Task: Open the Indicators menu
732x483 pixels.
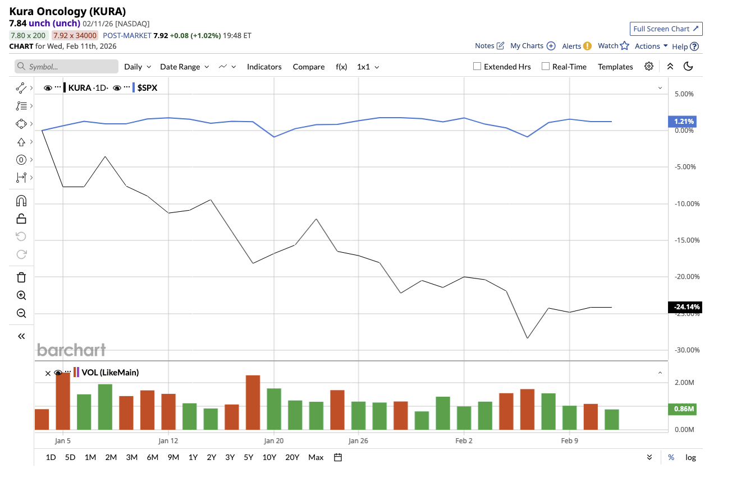Action: pos(264,67)
